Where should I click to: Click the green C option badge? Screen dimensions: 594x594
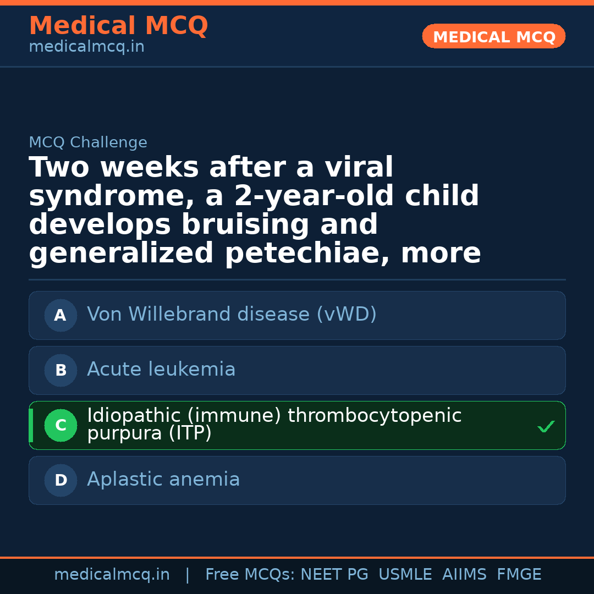(x=61, y=426)
